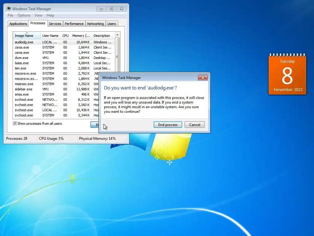Image resolution: width=314 pixels, height=236 pixels.
Task: Select the sidebar.exe process
Action: (x=56, y=89)
